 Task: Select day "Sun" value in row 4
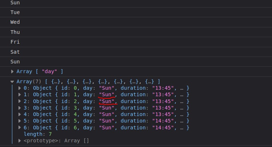point(107,115)
